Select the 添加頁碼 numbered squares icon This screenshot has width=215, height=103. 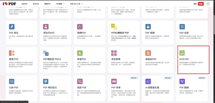coord(114,53)
